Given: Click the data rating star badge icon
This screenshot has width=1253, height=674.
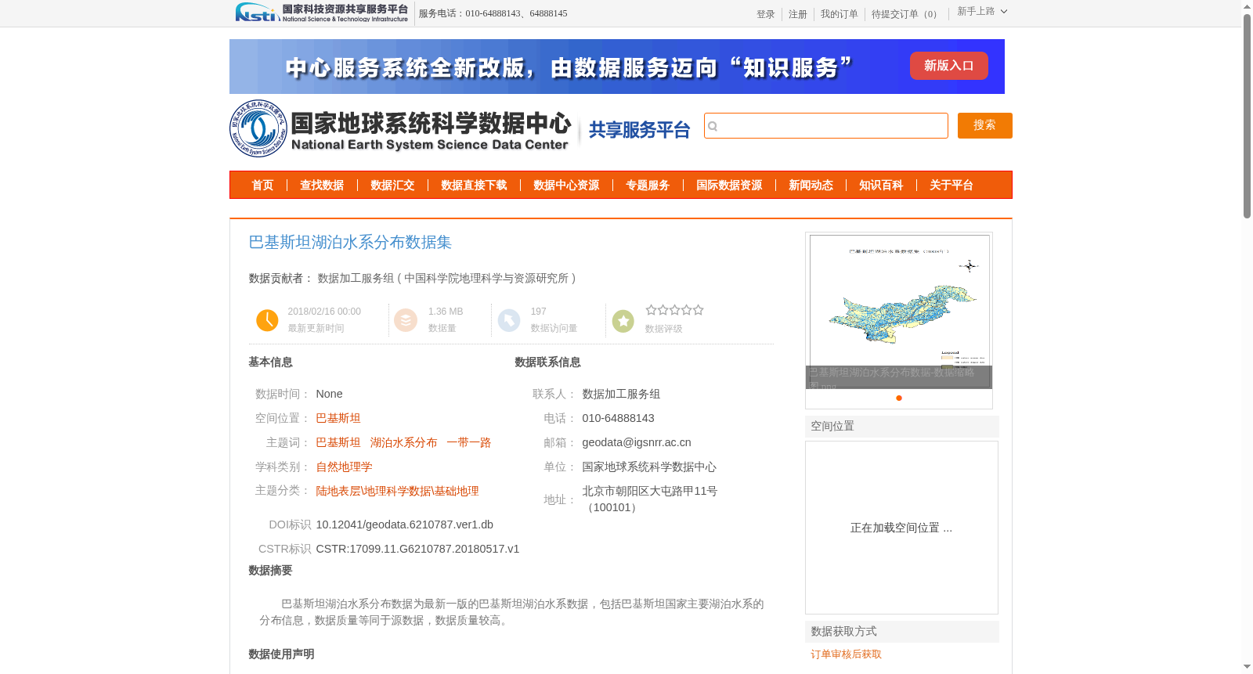Looking at the screenshot, I should [x=623, y=320].
